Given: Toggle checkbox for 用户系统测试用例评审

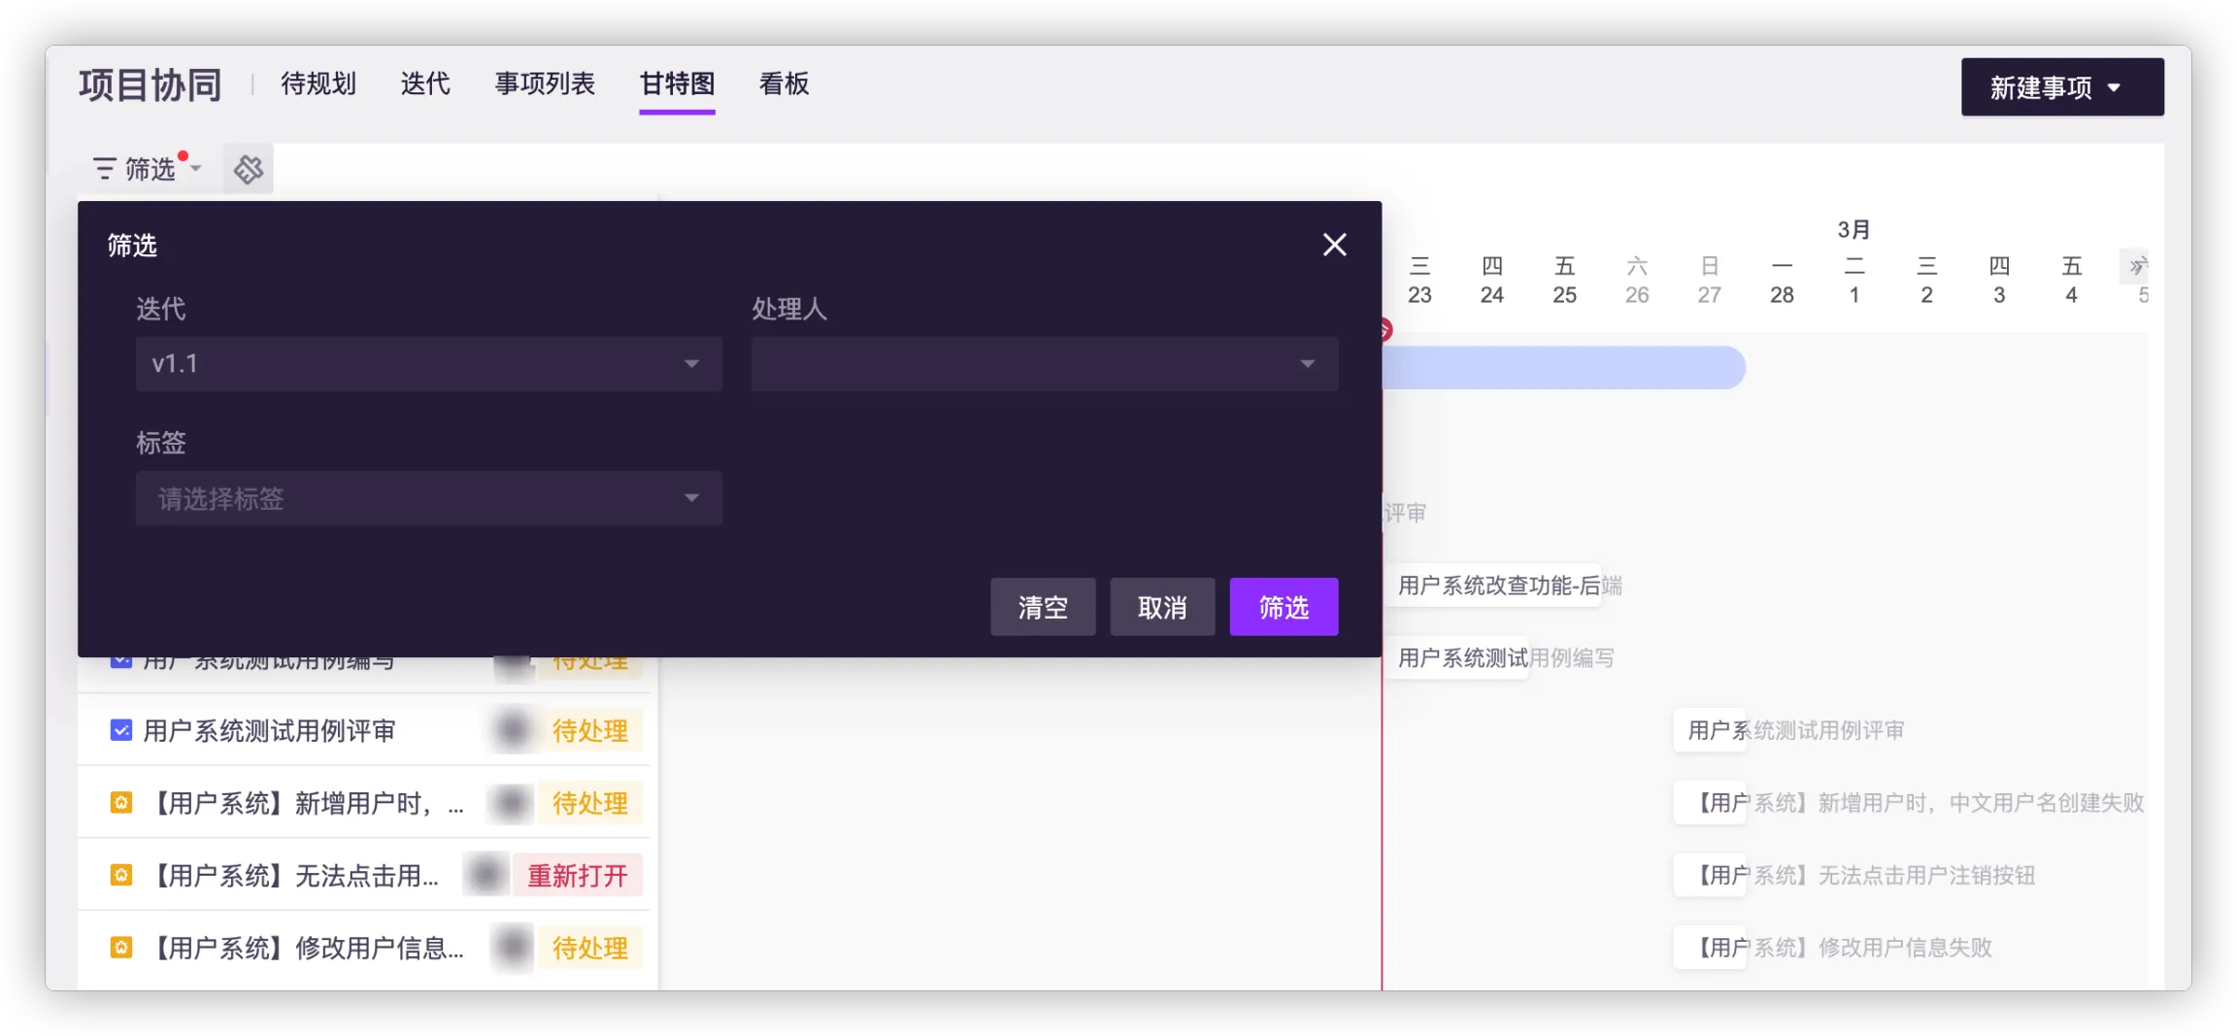Looking at the screenshot, I should (x=121, y=730).
